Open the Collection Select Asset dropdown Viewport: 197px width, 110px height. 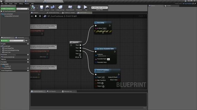click(102, 56)
